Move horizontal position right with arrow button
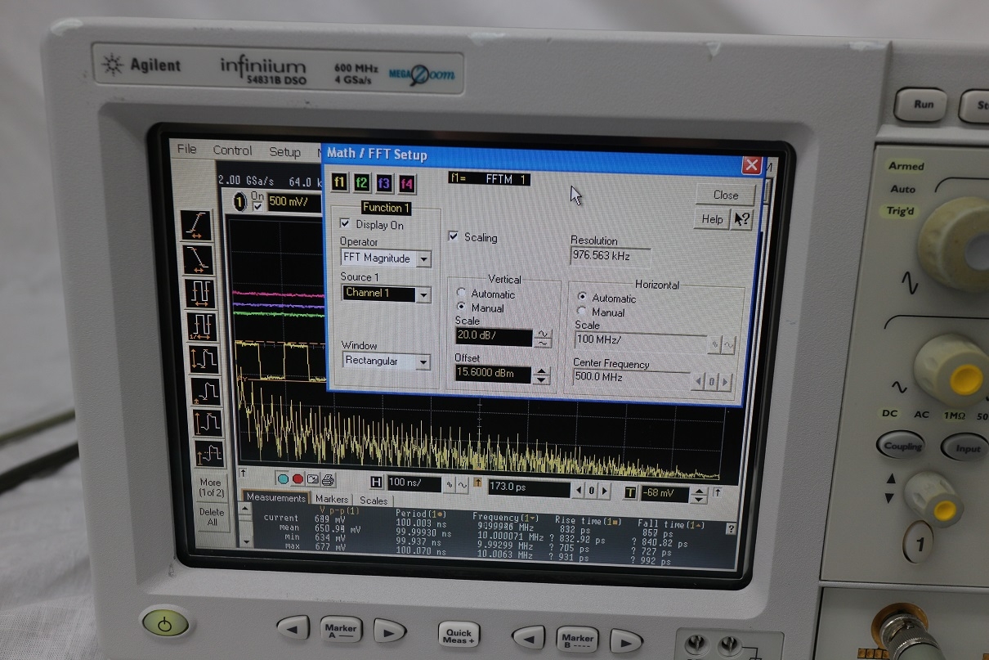Screen dimensions: 989x660 tap(605, 491)
